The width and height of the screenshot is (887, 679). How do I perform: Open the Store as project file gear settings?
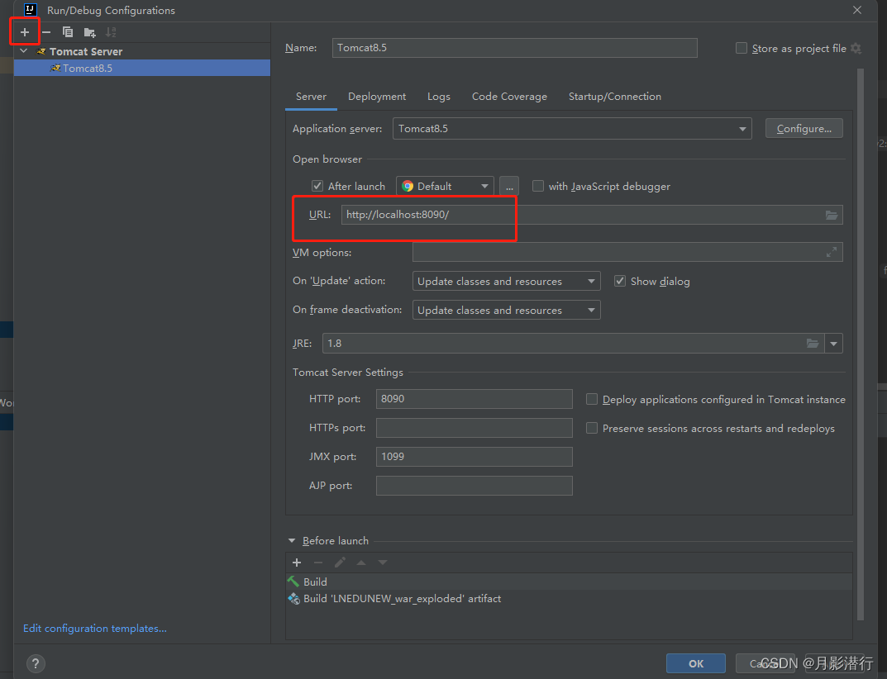[x=856, y=49]
